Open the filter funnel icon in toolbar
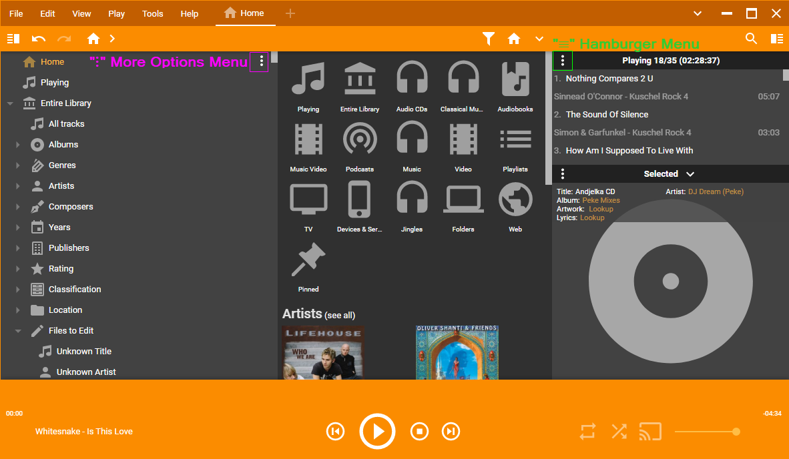Screen dimensions: 789x459 pos(489,39)
